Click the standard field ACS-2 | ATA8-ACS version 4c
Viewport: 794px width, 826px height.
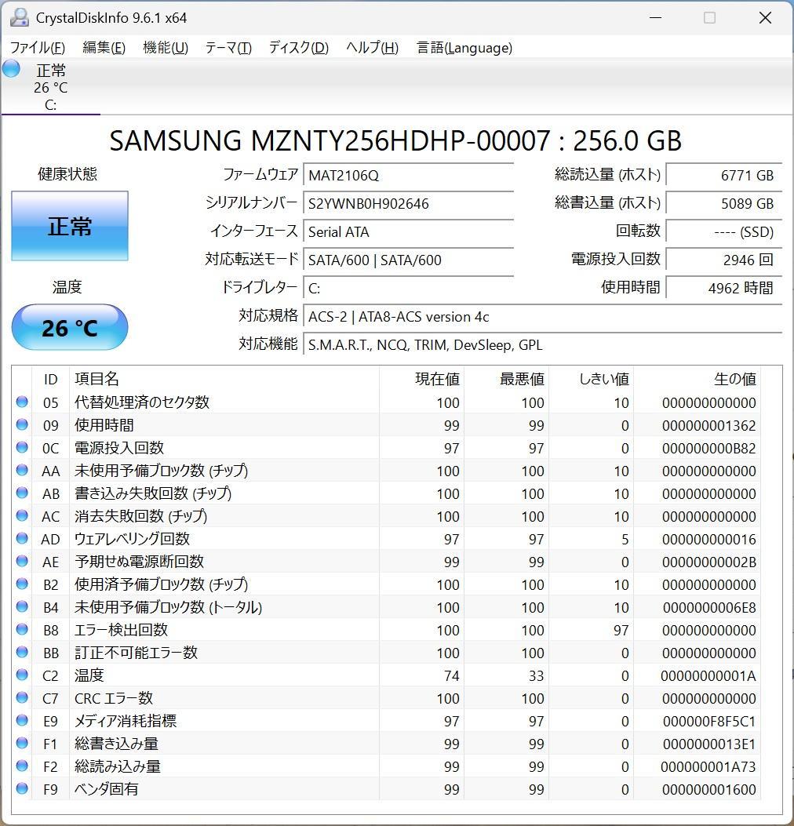tap(543, 317)
